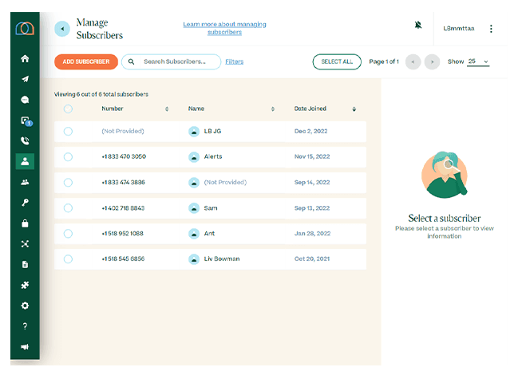Click the phone number +1 402 718 8843

[x=123, y=208]
